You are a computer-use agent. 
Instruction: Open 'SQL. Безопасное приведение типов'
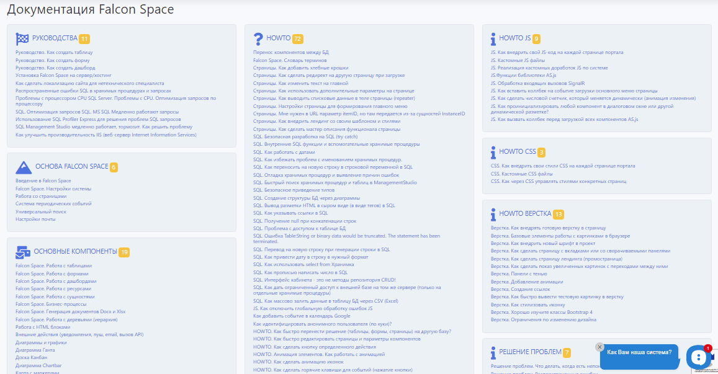tap(294, 190)
